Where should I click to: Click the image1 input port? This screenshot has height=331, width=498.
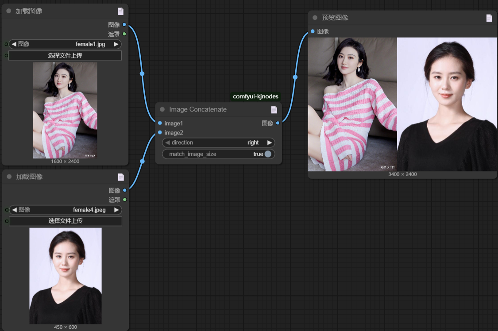(160, 123)
